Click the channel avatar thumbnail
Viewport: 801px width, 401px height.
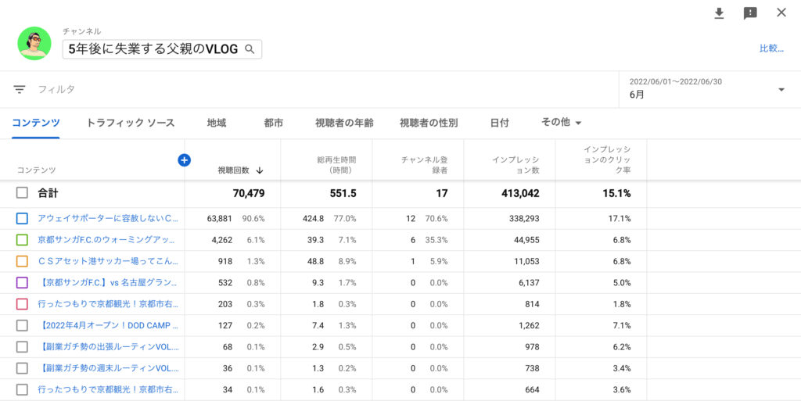point(34,44)
